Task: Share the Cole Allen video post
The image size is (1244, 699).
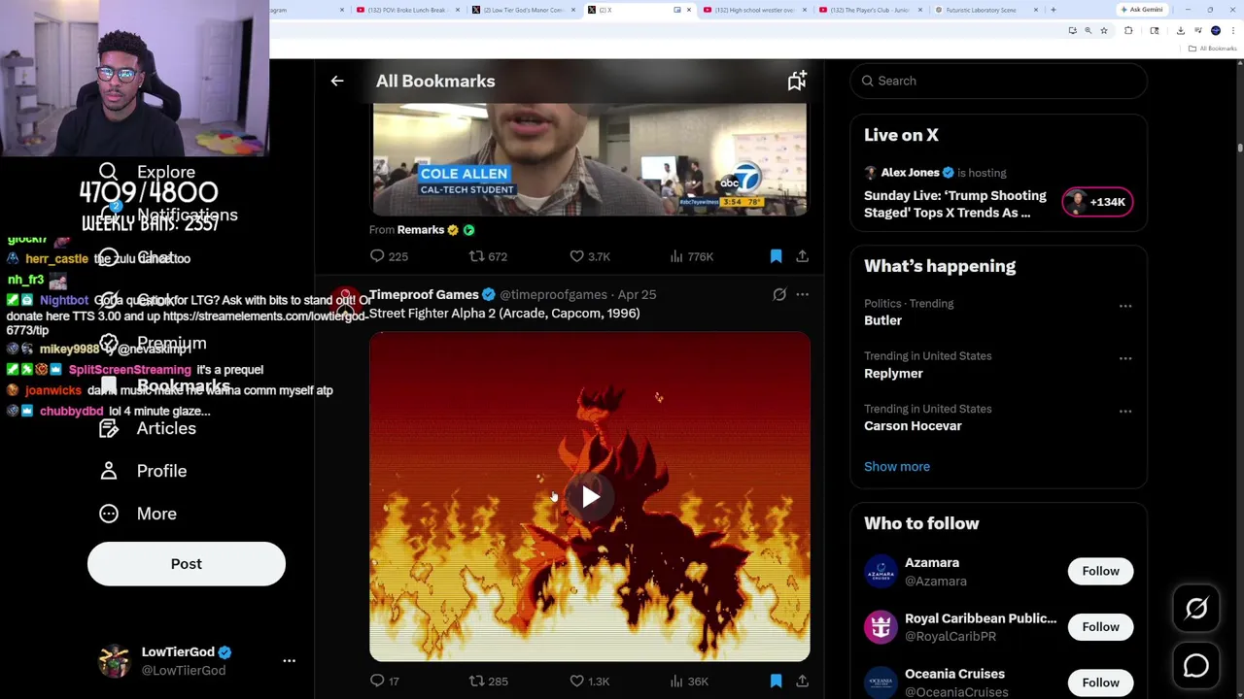Action: coord(802,256)
